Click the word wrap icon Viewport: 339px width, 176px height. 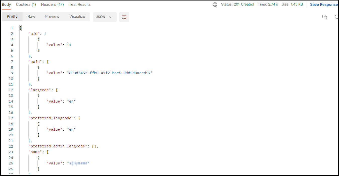(x=124, y=17)
